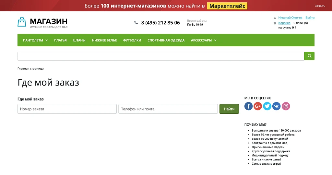Click the large Где мой заказ page title

click(x=48, y=83)
